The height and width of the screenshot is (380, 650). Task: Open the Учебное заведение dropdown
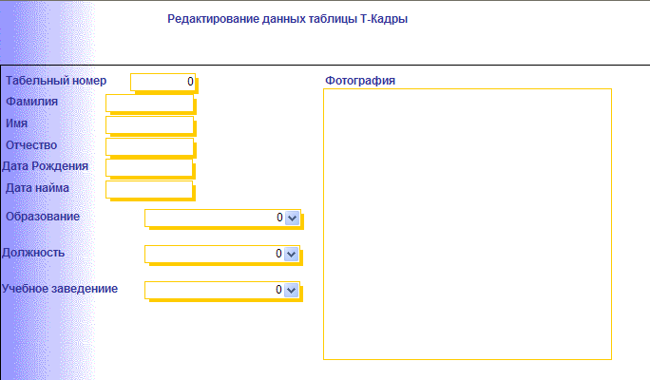[292, 290]
